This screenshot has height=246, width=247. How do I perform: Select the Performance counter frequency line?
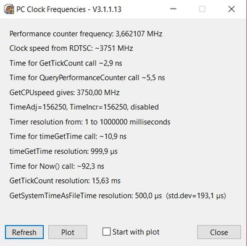tap(86, 33)
